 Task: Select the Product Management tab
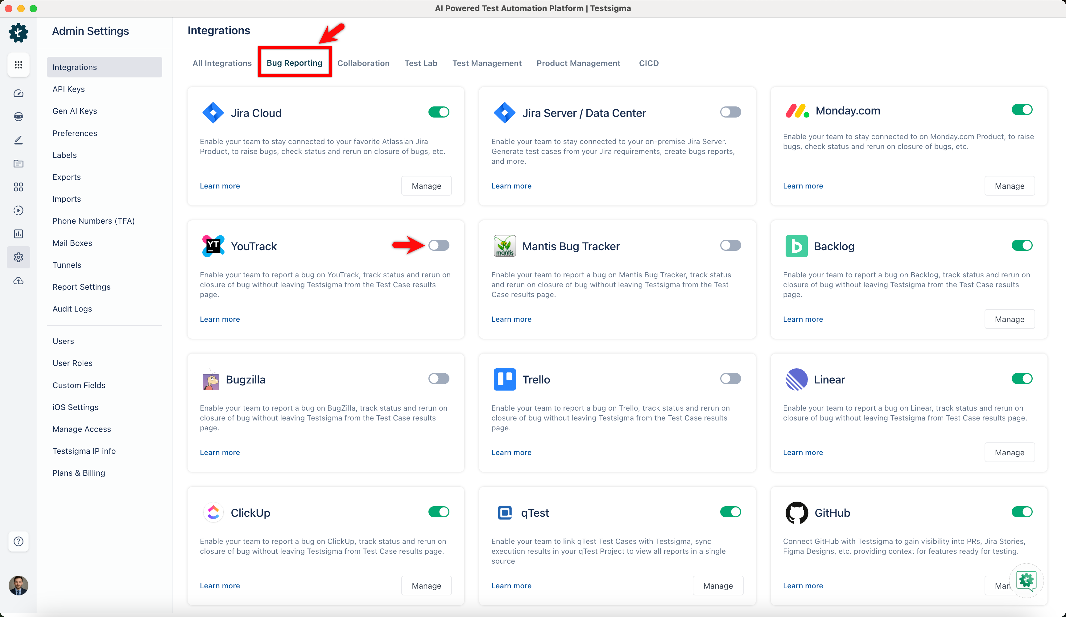click(578, 63)
